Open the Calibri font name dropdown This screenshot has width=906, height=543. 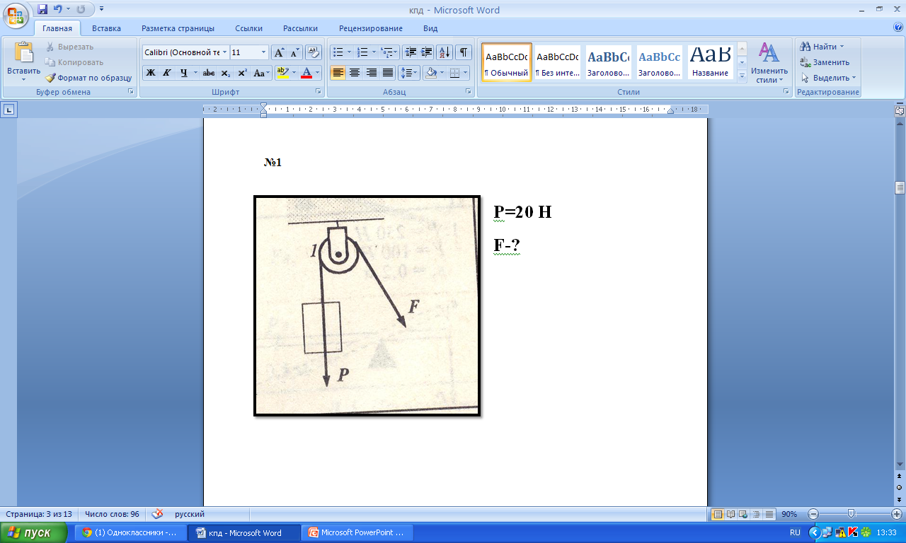tap(224, 52)
